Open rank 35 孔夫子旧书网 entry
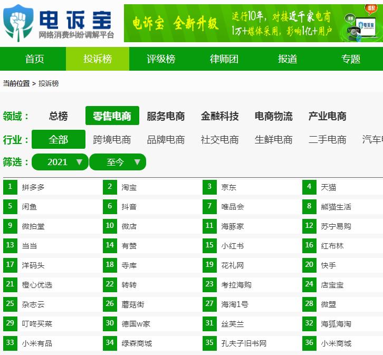Screen dimensions: 383x355 tap(244, 344)
